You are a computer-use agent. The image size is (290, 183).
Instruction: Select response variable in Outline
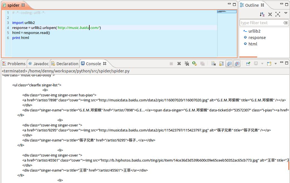[x=257, y=38]
